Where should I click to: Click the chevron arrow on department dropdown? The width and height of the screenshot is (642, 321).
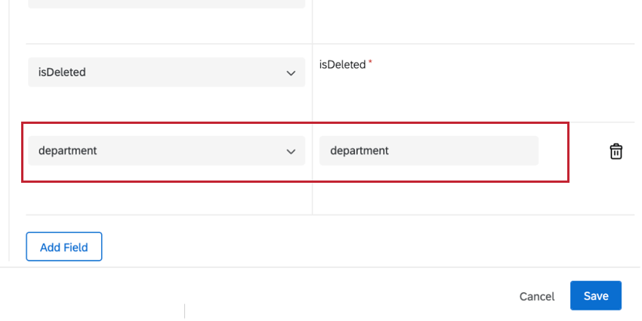tap(291, 152)
